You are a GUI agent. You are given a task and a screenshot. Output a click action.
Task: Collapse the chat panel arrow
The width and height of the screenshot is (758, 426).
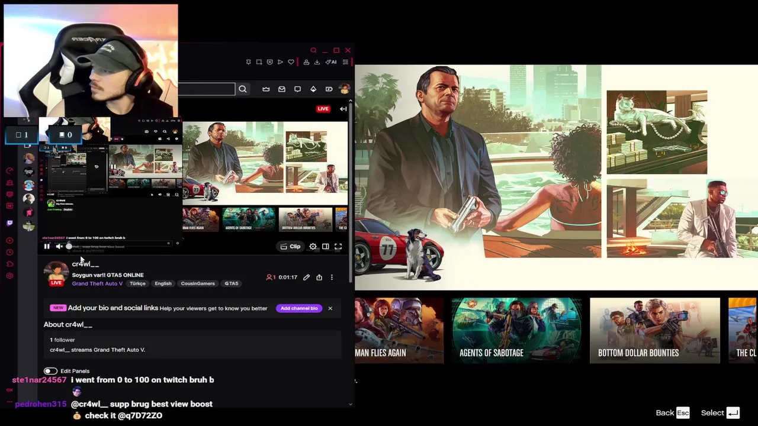point(343,109)
